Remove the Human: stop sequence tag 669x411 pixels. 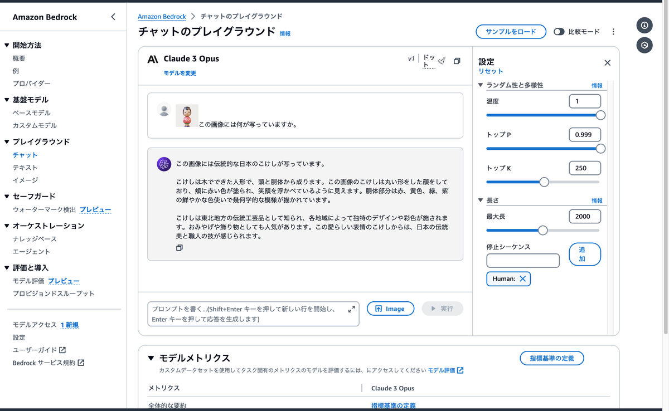522,279
